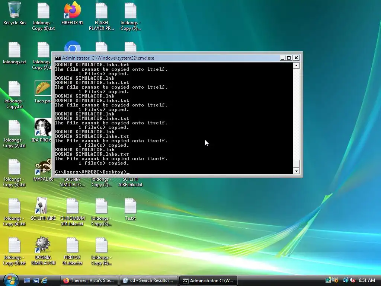The width and height of the screenshot is (381, 286).
Task: Select the loldongs - Copy (4).txt file
Action: [15, 212]
